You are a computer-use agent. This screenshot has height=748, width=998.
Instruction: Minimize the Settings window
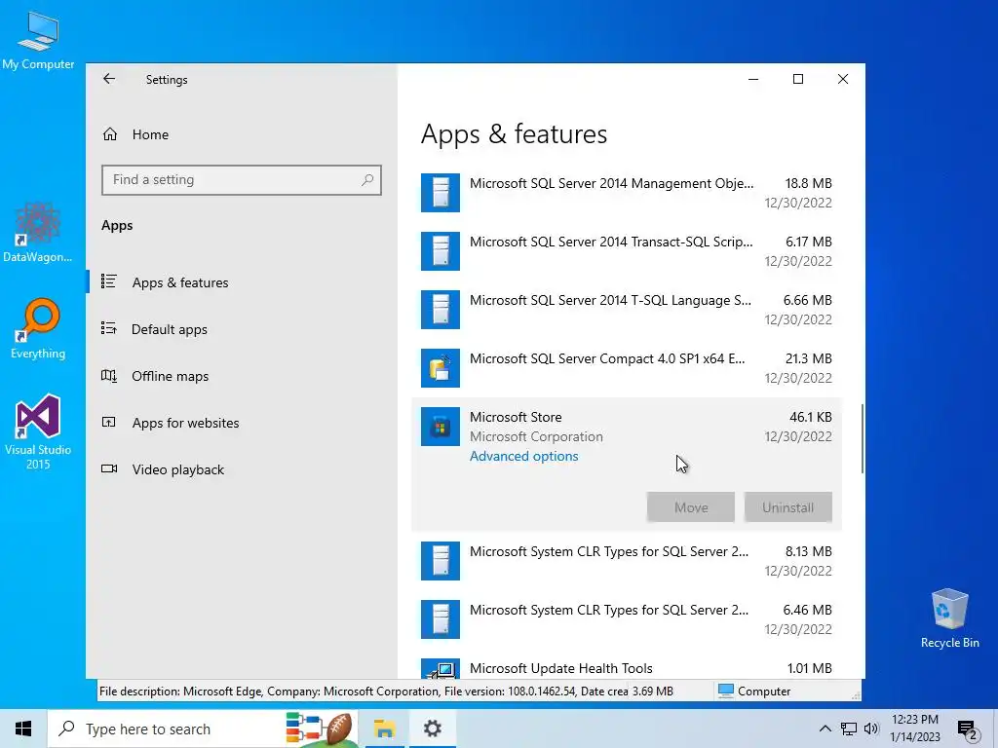753,79
